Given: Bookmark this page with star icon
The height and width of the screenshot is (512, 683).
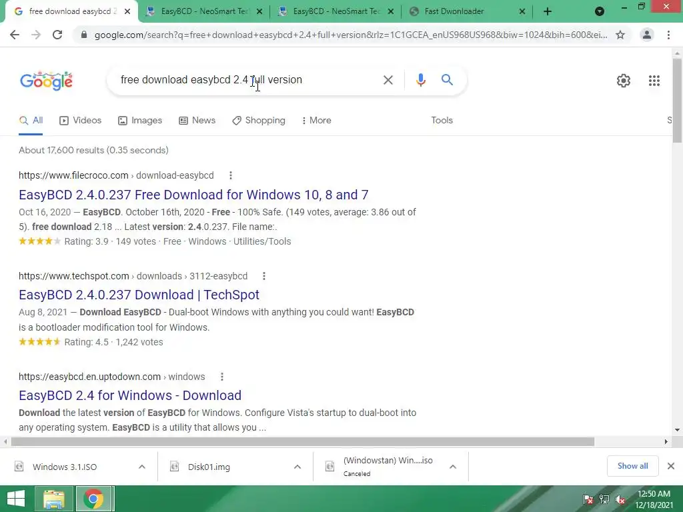Looking at the screenshot, I should (x=620, y=35).
